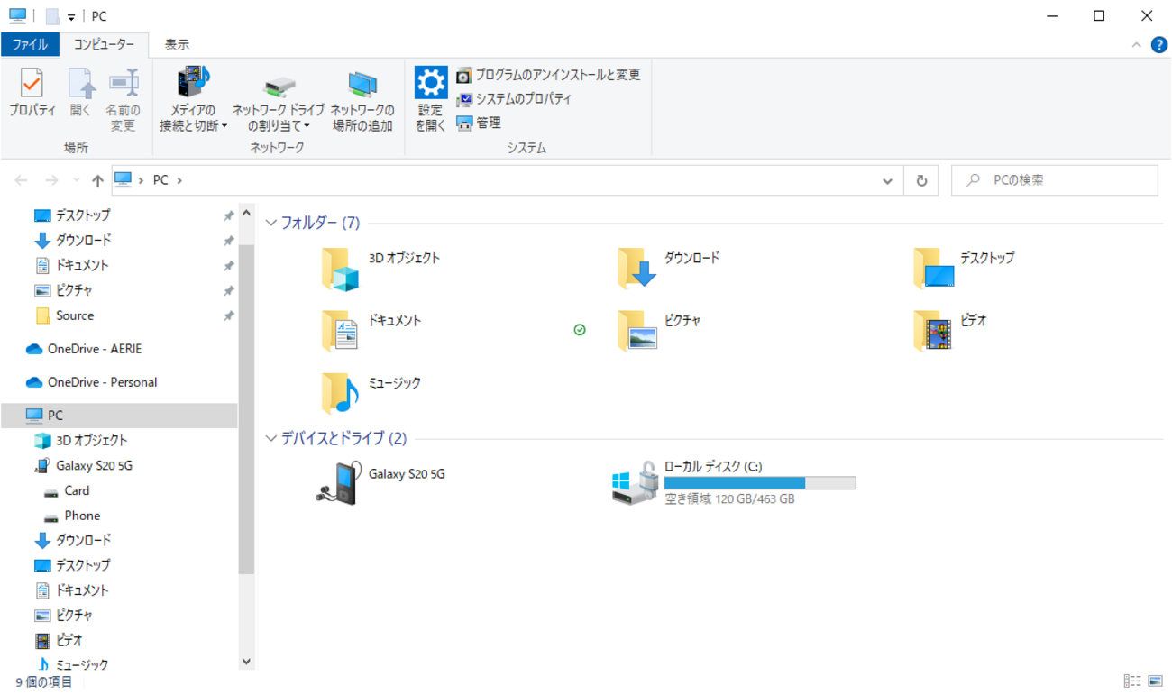Screen dimensions: 1172x695
Task: Open プログラムのアンインストールと変更
Action: point(548,75)
